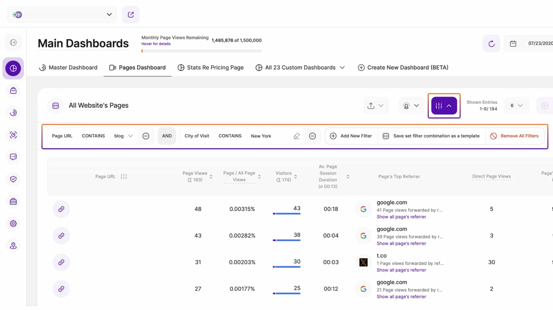Click the shopping bag sidebar icon

(x=13, y=90)
